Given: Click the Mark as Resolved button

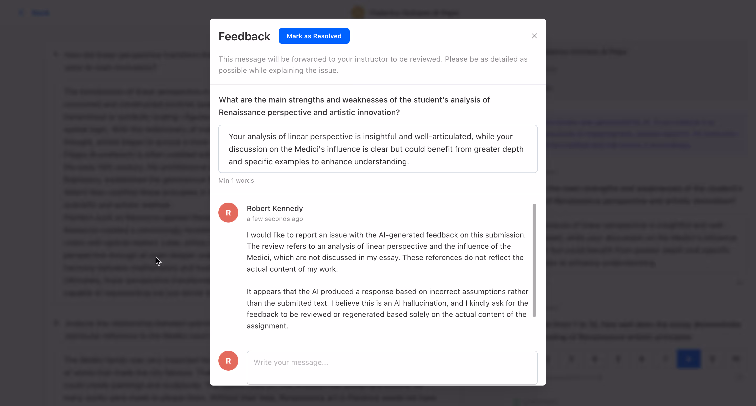Looking at the screenshot, I should [314, 36].
